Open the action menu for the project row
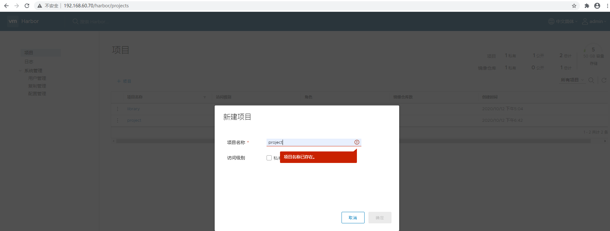This screenshot has width=610, height=231. 118,120
